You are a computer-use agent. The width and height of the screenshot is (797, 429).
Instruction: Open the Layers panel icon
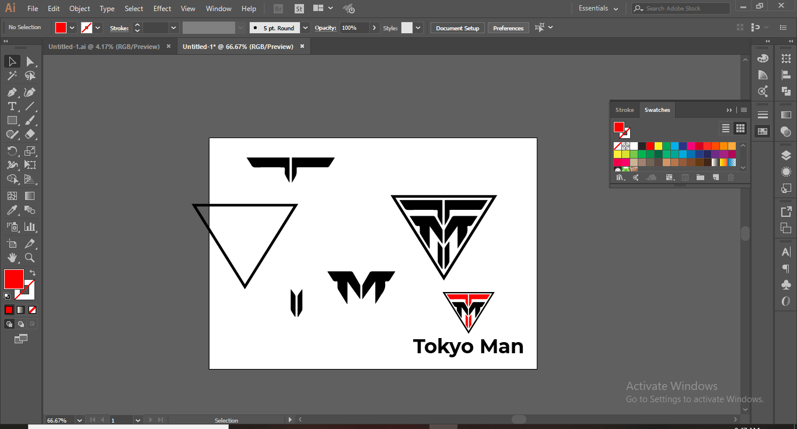point(786,156)
